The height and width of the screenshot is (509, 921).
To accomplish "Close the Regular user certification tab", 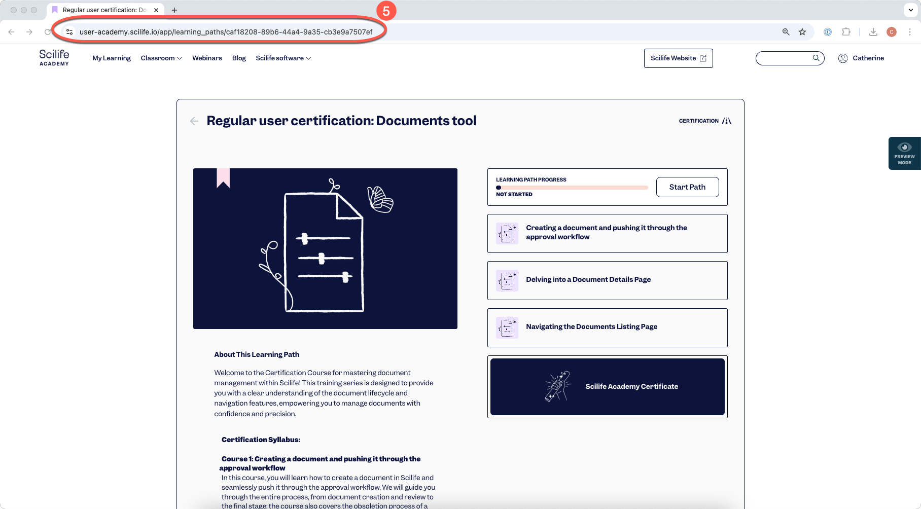I will pyautogui.click(x=156, y=10).
